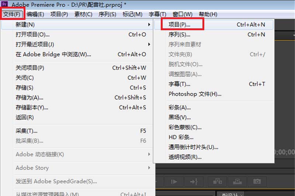Click the Insert edit icon
Viewport: 295px width, 196px height.
tap(217, 182)
